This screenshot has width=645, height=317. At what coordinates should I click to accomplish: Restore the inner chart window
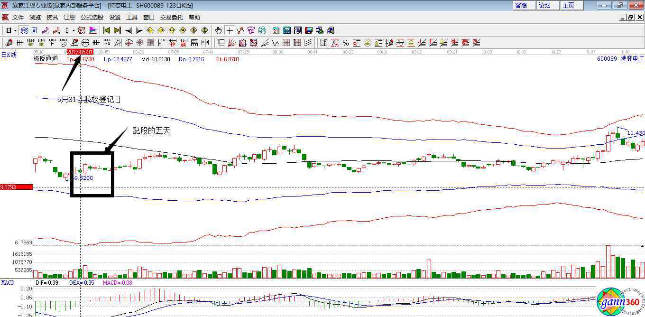[631, 18]
